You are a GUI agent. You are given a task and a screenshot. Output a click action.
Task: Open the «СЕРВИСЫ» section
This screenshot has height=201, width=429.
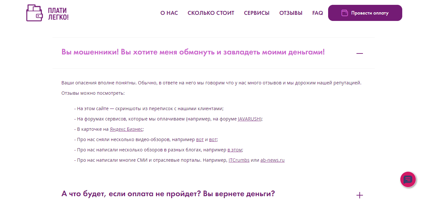[257, 13]
